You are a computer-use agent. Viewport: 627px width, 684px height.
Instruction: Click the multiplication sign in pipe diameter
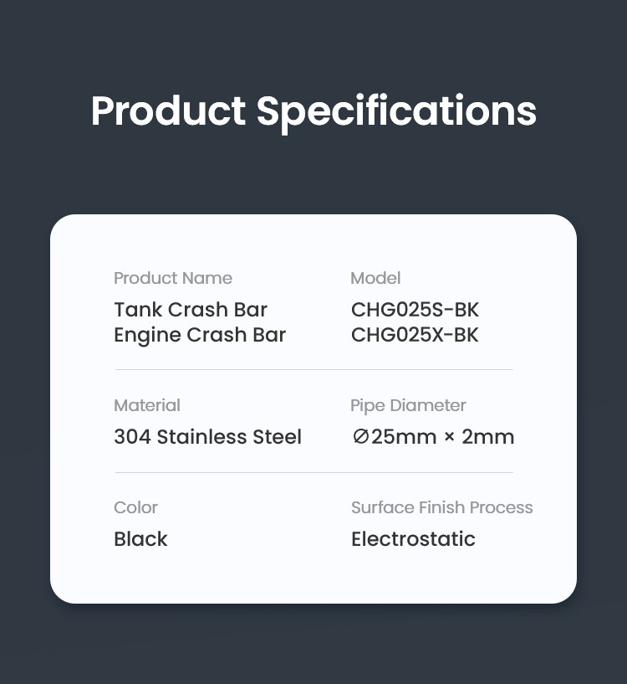[449, 438]
